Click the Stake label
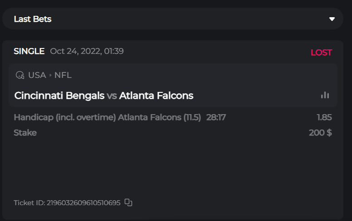This screenshot has height=221, width=352. [25, 133]
